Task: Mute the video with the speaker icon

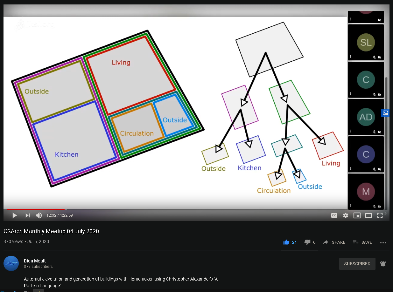Action: 39,215
